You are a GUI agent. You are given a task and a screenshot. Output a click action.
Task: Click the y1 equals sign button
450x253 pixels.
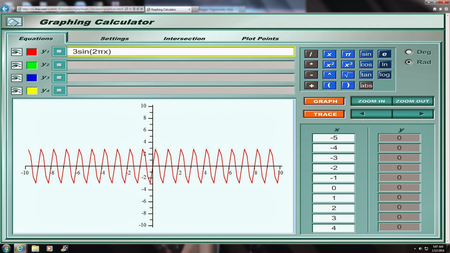[x=59, y=51]
